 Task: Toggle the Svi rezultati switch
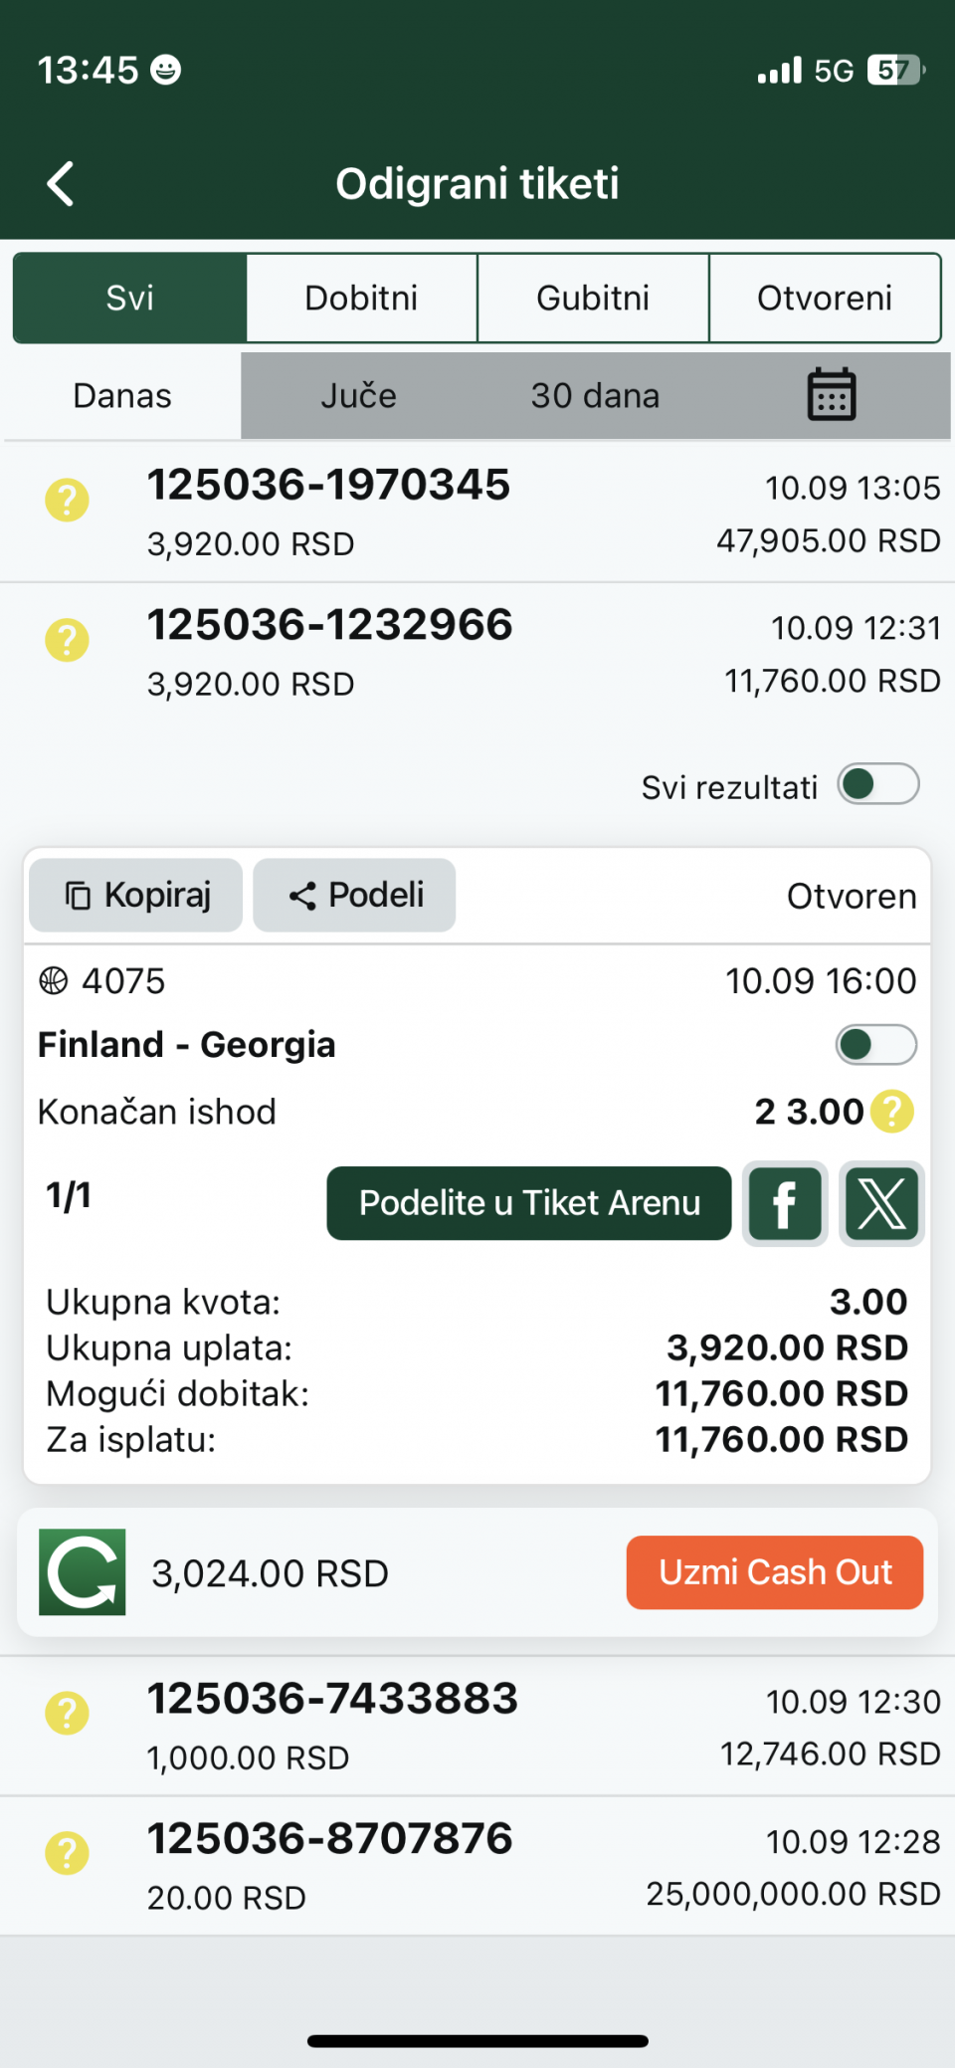click(878, 784)
